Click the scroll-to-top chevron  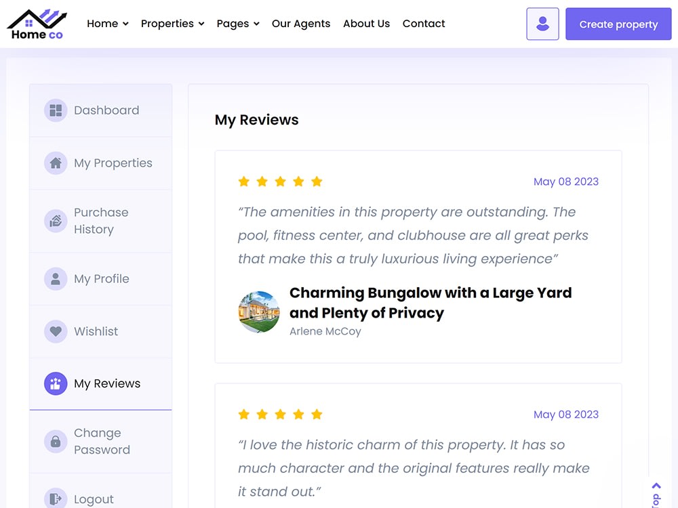tap(656, 486)
